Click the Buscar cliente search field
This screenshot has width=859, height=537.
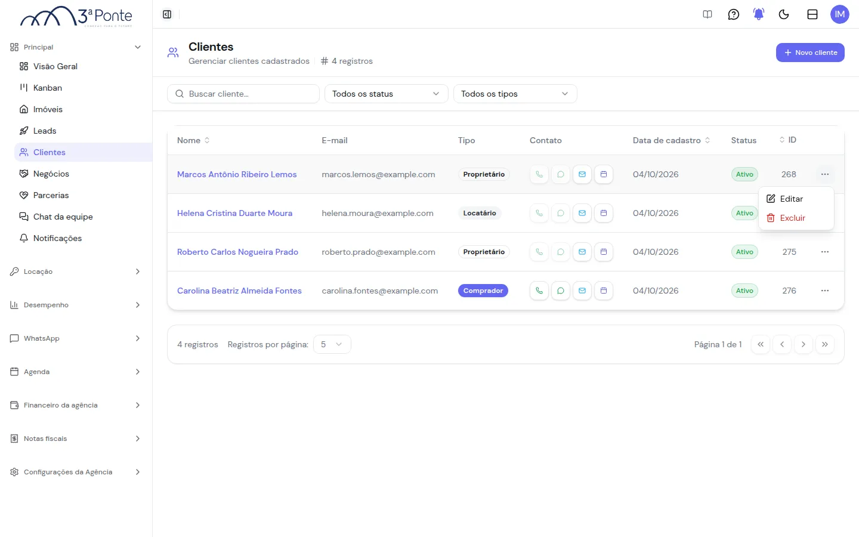(243, 94)
